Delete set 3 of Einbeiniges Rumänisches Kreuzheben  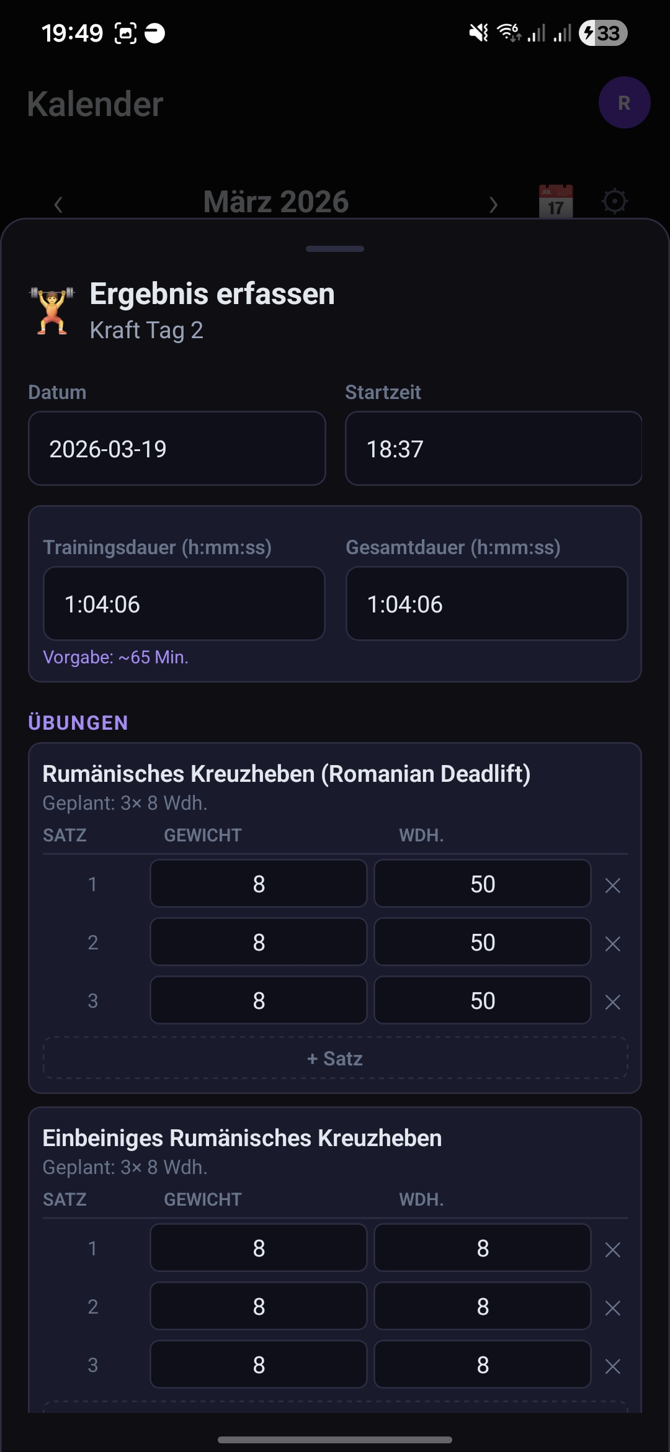(612, 1366)
